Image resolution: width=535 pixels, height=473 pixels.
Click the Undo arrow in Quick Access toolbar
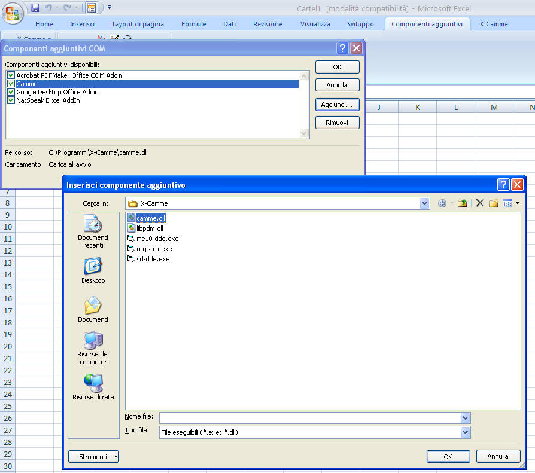[48, 8]
